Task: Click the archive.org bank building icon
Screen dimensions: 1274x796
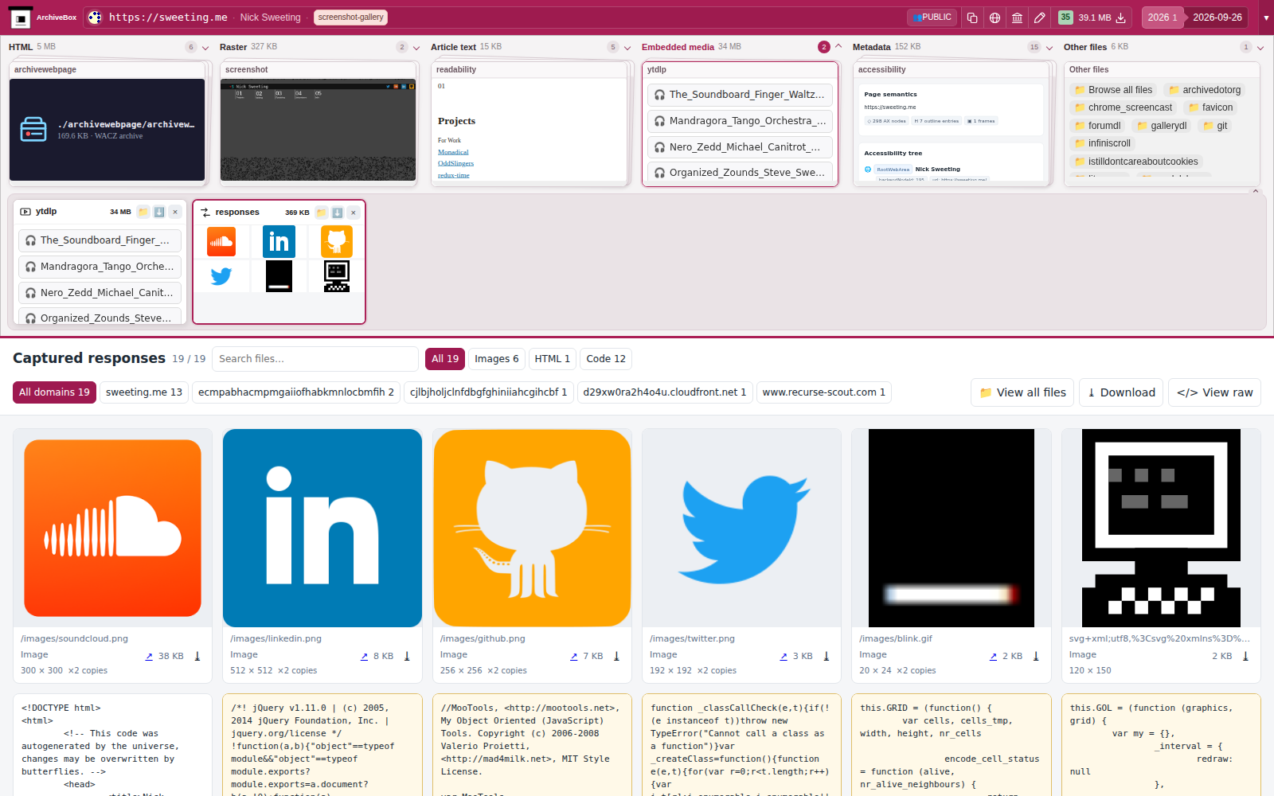Action: pos(1017,18)
